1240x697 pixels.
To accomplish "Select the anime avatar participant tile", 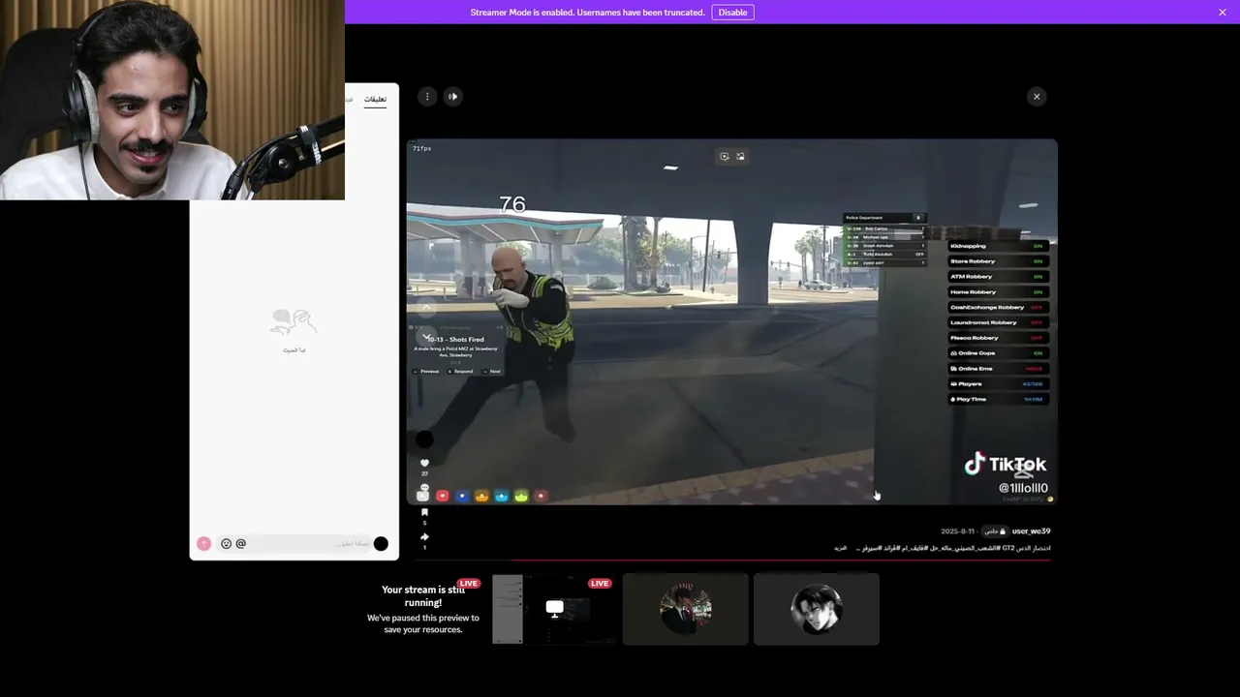I will [817, 609].
